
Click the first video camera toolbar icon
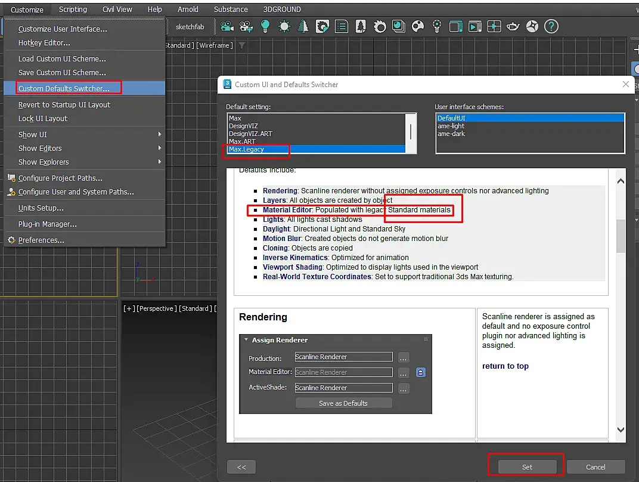[x=227, y=26]
